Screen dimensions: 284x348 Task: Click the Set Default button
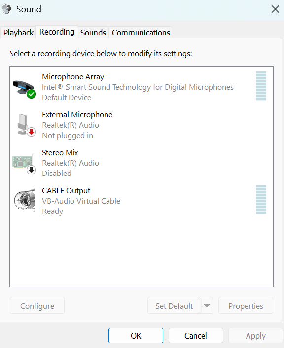[x=174, y=306]
